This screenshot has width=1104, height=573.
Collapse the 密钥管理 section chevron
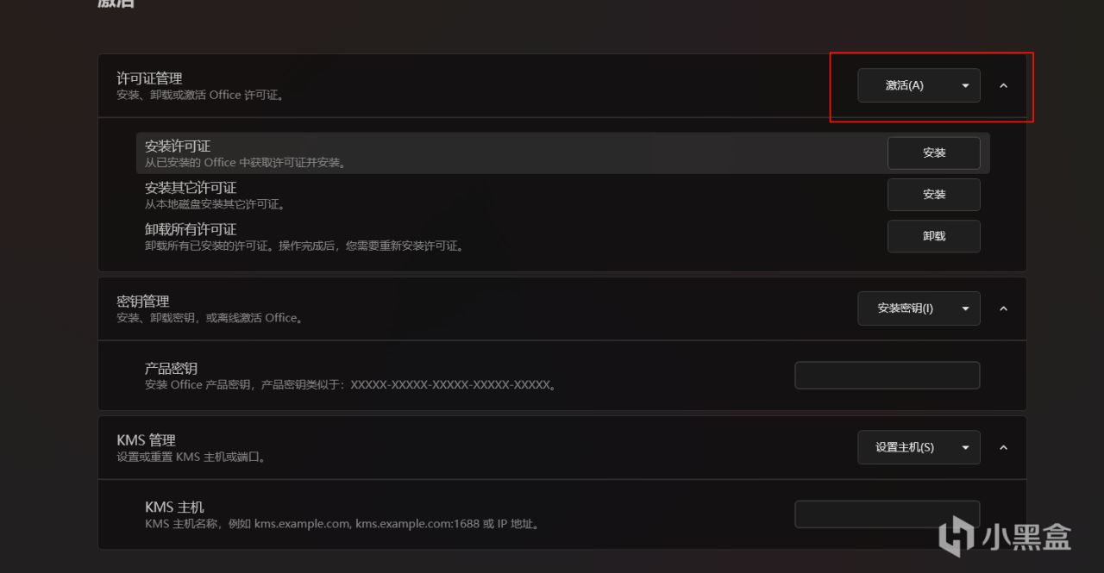click(x=1003, y=308)
